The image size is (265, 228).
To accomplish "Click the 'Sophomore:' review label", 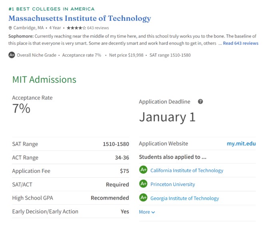I will pyautogui.click(x=21, y=36).
